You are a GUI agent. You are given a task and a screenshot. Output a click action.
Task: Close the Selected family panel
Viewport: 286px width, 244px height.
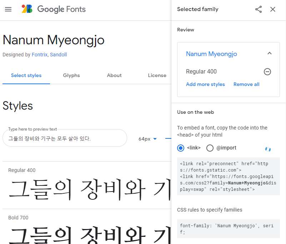[273, 9]
